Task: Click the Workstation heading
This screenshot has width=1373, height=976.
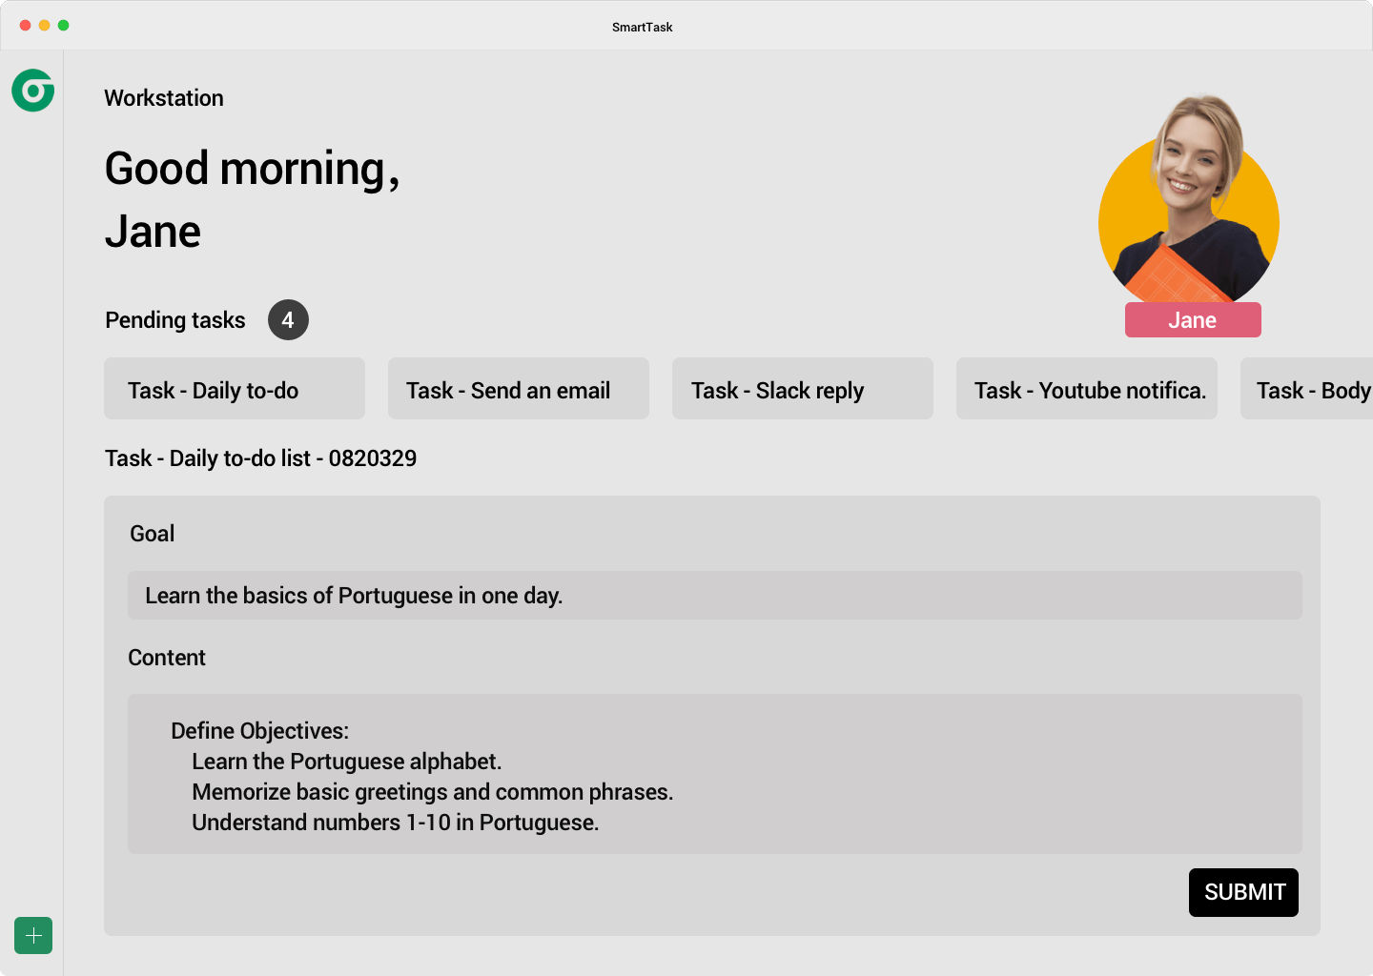Action: click(x=164, y=98)
